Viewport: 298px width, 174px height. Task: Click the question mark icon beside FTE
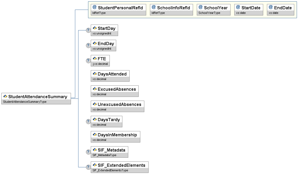(88, 61)
